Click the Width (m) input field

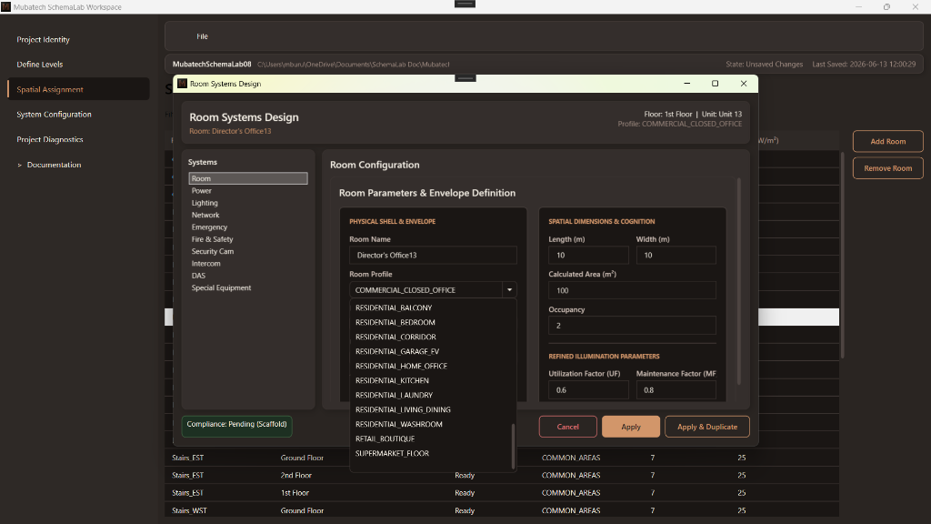[x=676, y=255]
